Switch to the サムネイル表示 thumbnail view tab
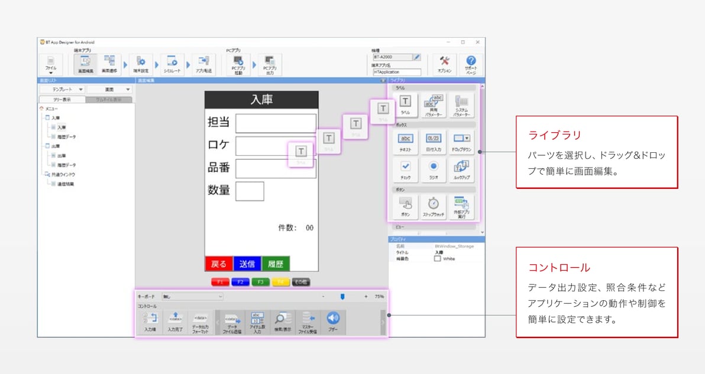 click(109, 100)
